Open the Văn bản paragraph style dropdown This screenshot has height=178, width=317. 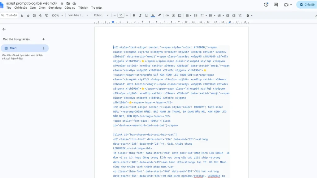[x=78, y=15]
